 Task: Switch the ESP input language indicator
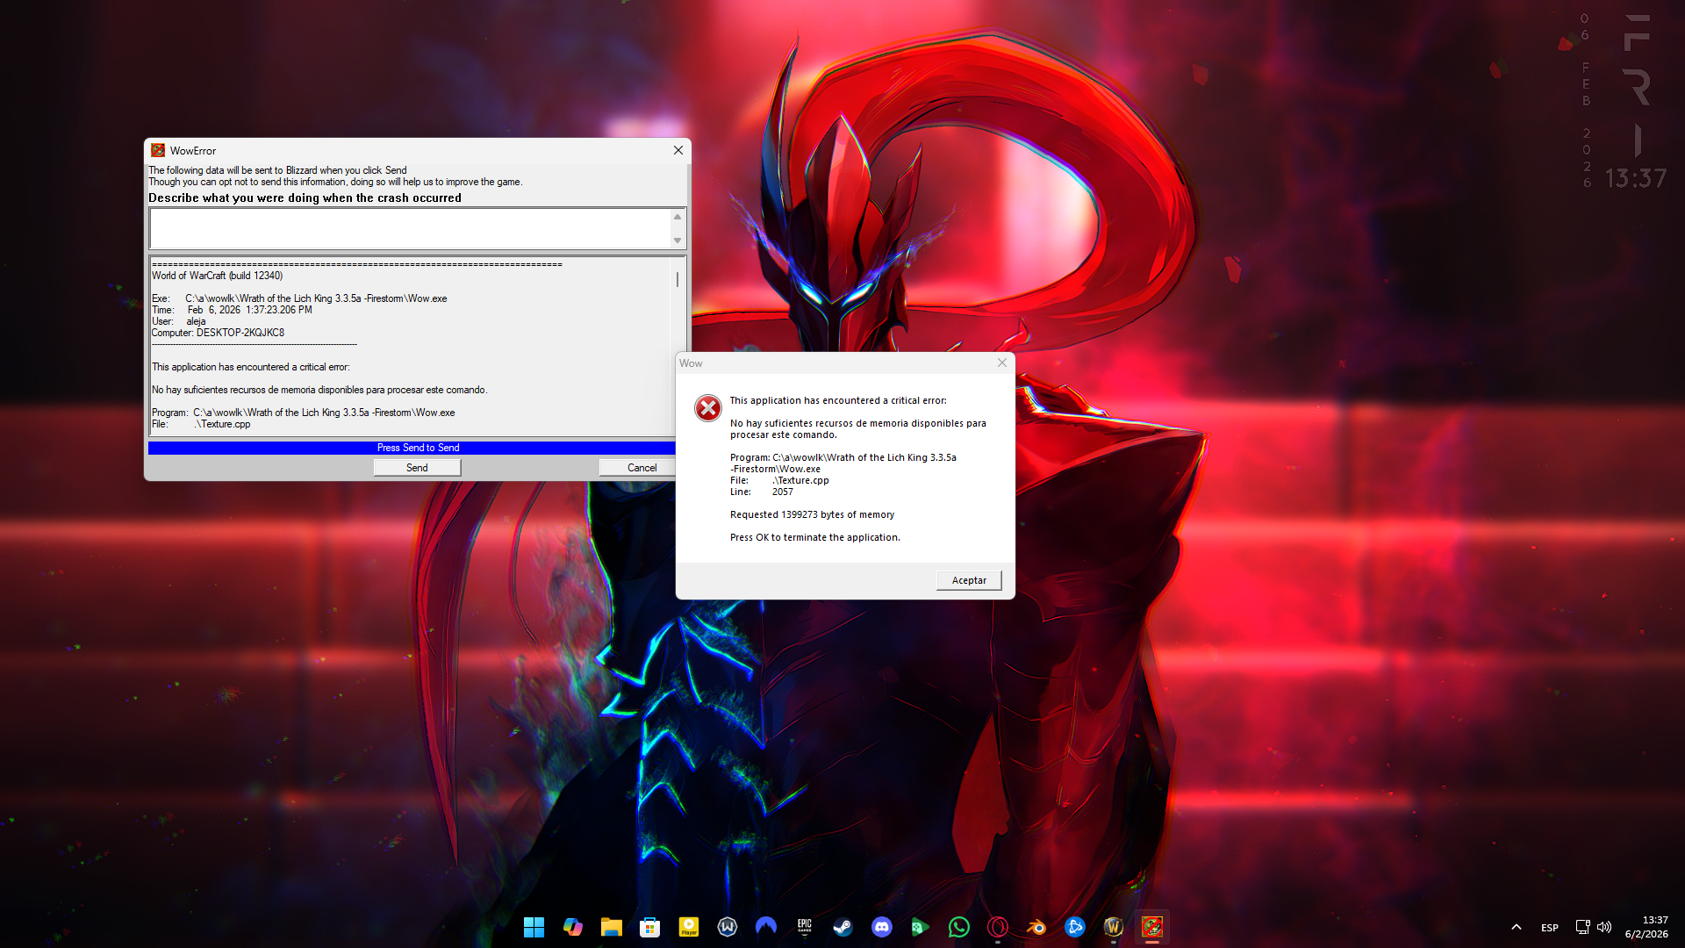[x=1550, y=927]
